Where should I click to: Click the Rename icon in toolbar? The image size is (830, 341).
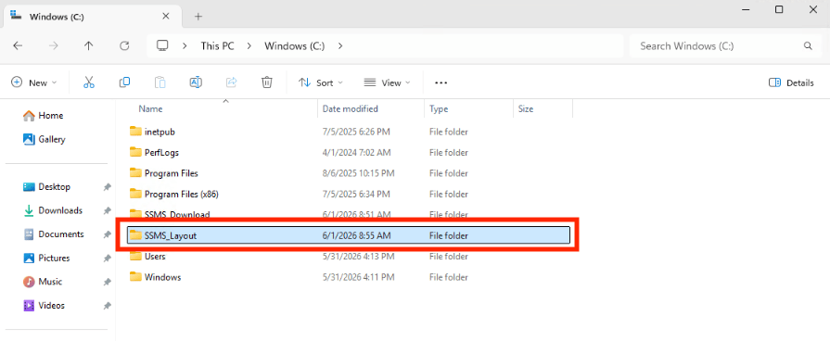pyautogui.click(x=196, y=82)
